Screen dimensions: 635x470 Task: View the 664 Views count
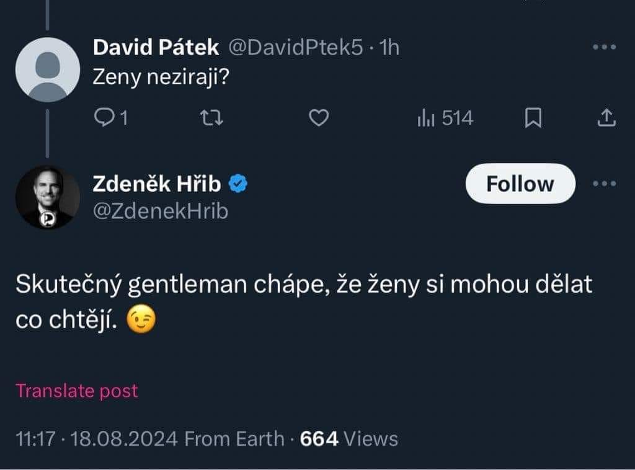coord(349,439)
